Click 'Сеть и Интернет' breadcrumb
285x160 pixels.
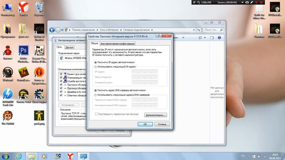(x=109, y=30)
